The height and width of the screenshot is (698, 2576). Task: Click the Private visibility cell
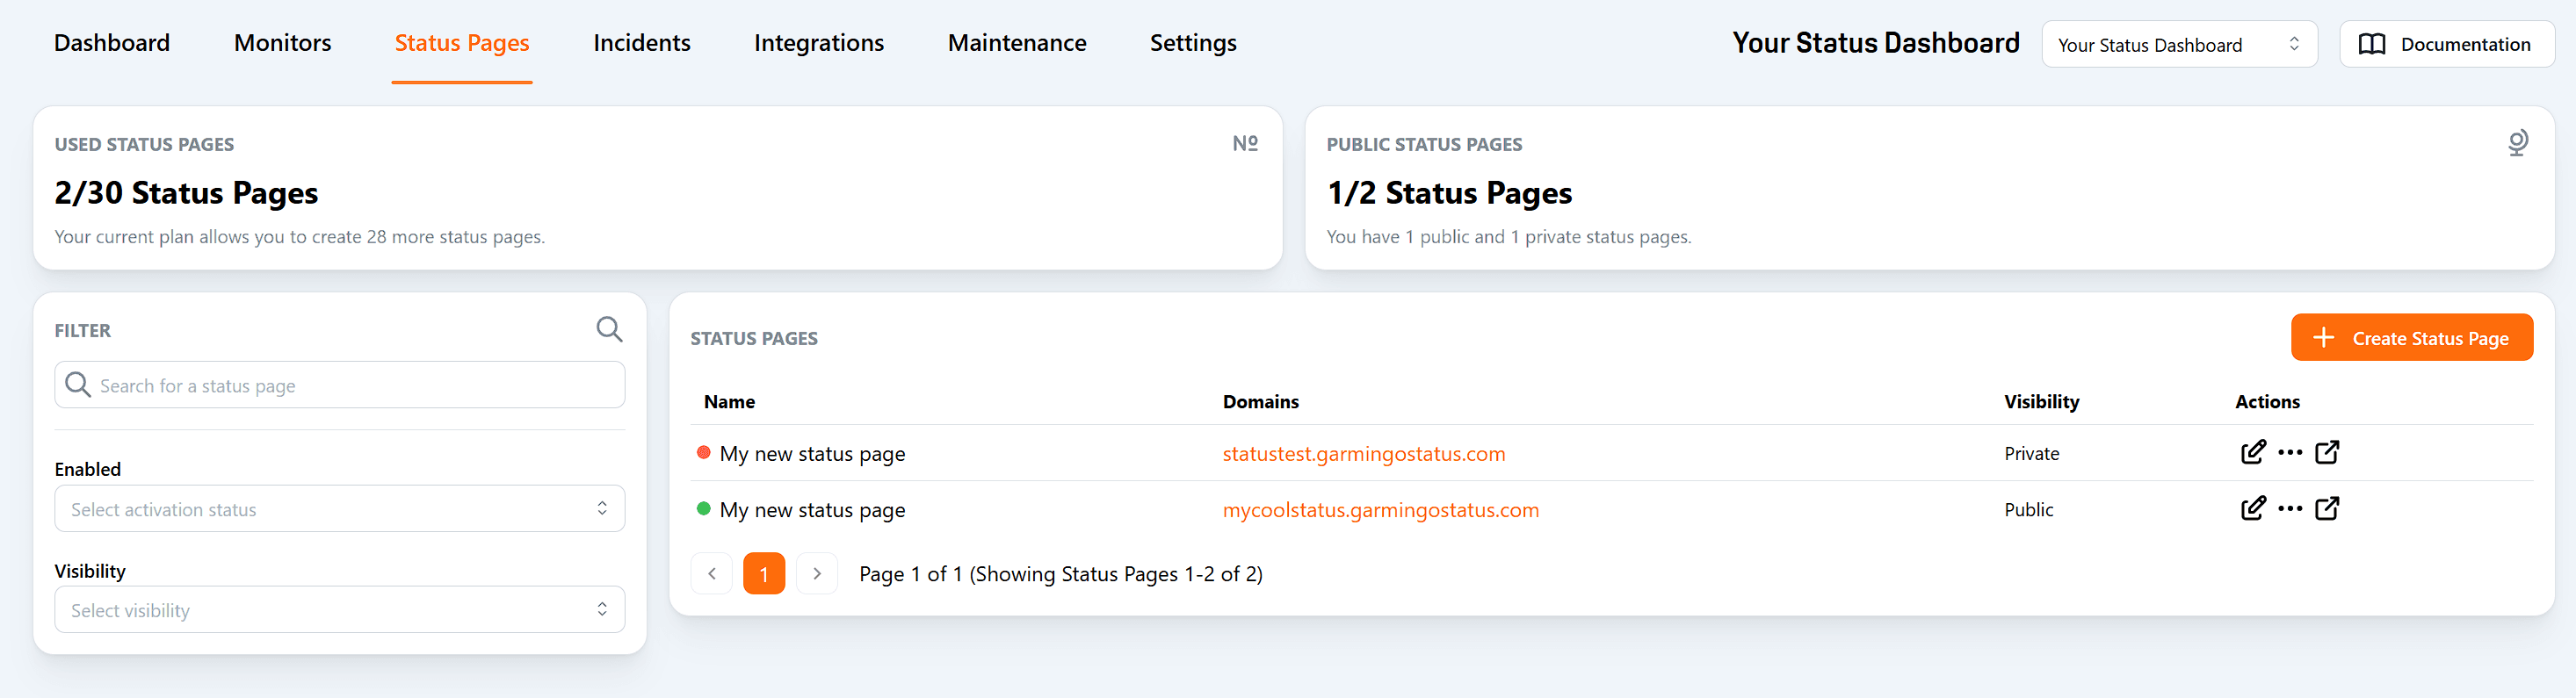click(2032, 454)
